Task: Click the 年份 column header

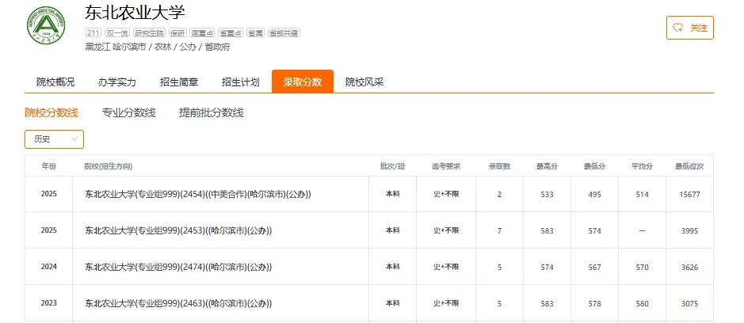Action: pos(48,166)
